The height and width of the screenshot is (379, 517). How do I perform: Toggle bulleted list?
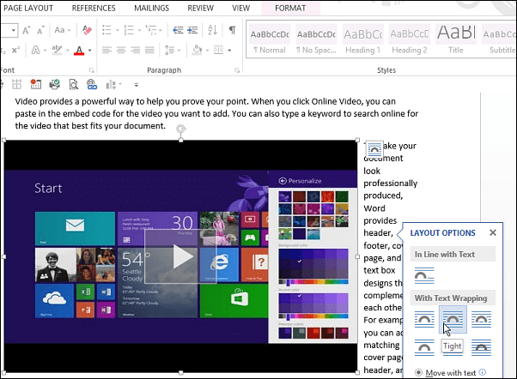[x=106, y=30]
